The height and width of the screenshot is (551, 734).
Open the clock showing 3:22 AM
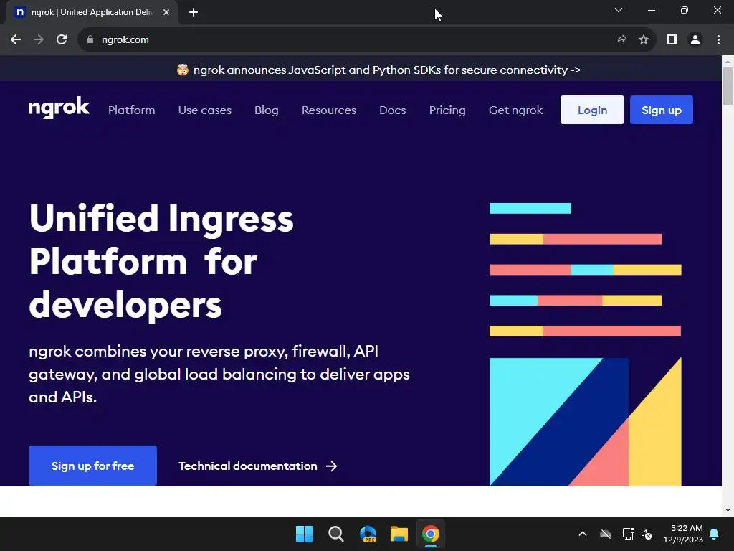click(x=683, y=534)
